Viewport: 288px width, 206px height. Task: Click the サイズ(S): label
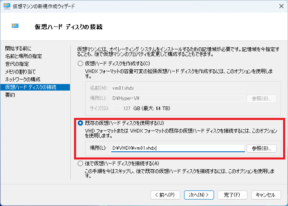pyautogui.click(x=99, y=109)
